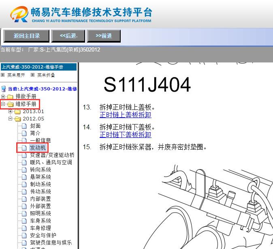
Task: Click the document icon next to 简介
Action: pyautogui.click(x=24, y=133)
